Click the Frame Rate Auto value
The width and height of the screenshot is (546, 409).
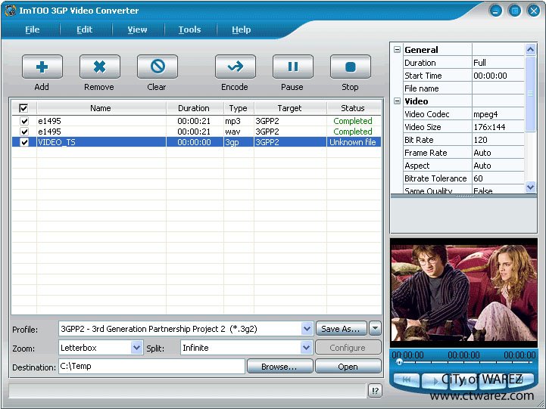pyautogui.click(x=498, y=153)
